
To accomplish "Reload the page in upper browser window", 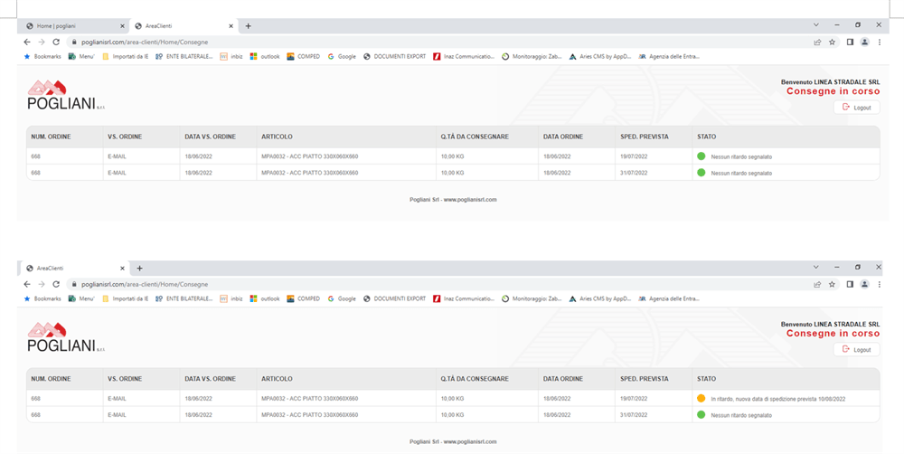I will 56,42.
